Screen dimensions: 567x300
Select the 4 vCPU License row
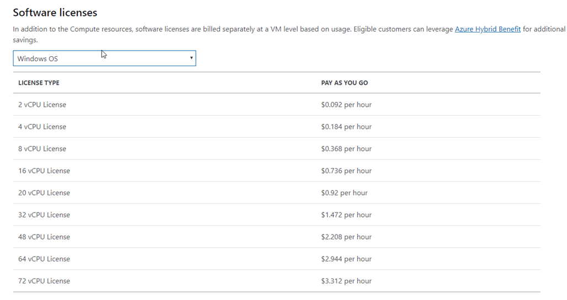point(277,127)
